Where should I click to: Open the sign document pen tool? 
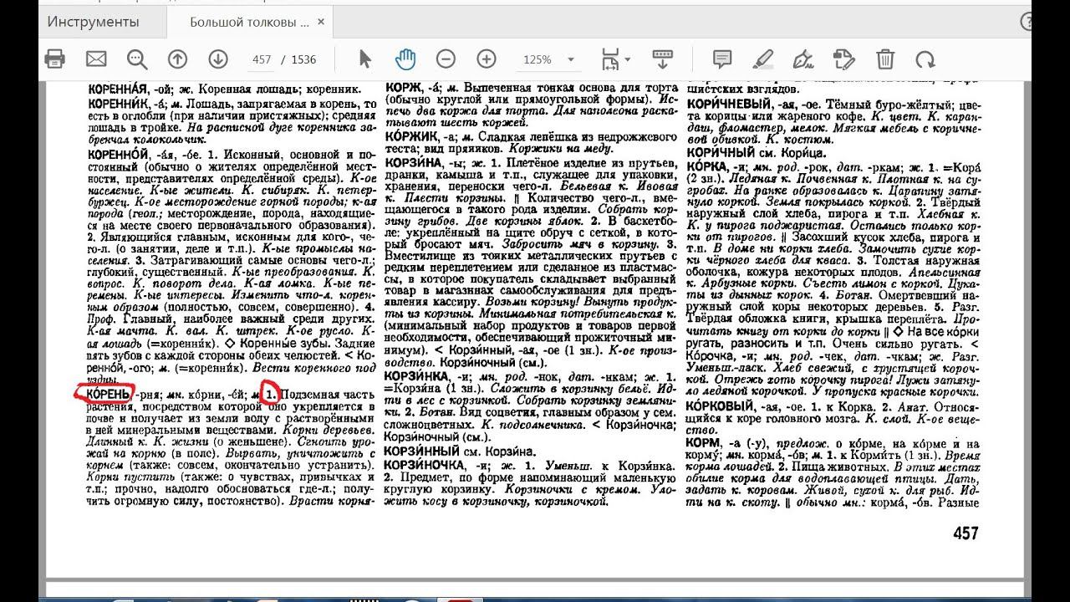point(803,59)
